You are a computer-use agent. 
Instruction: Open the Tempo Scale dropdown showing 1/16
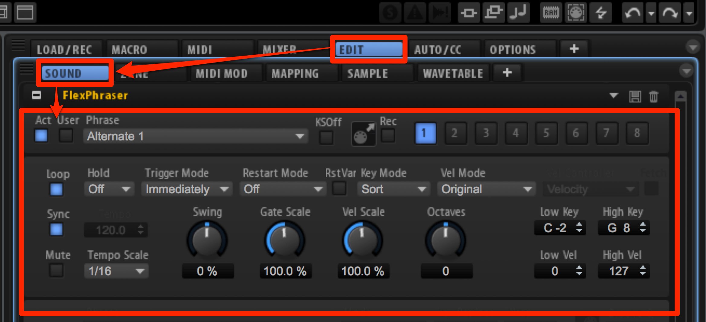coord(116,271)
